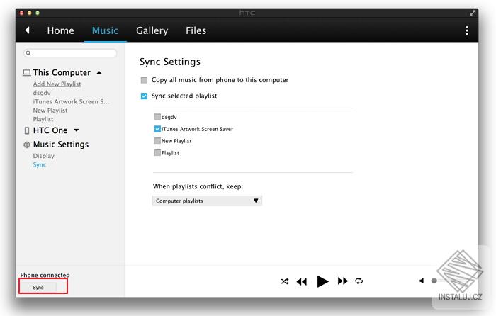Mute audio with the speaker icon
Screen dimensions: 496x316
pos(421,281)
